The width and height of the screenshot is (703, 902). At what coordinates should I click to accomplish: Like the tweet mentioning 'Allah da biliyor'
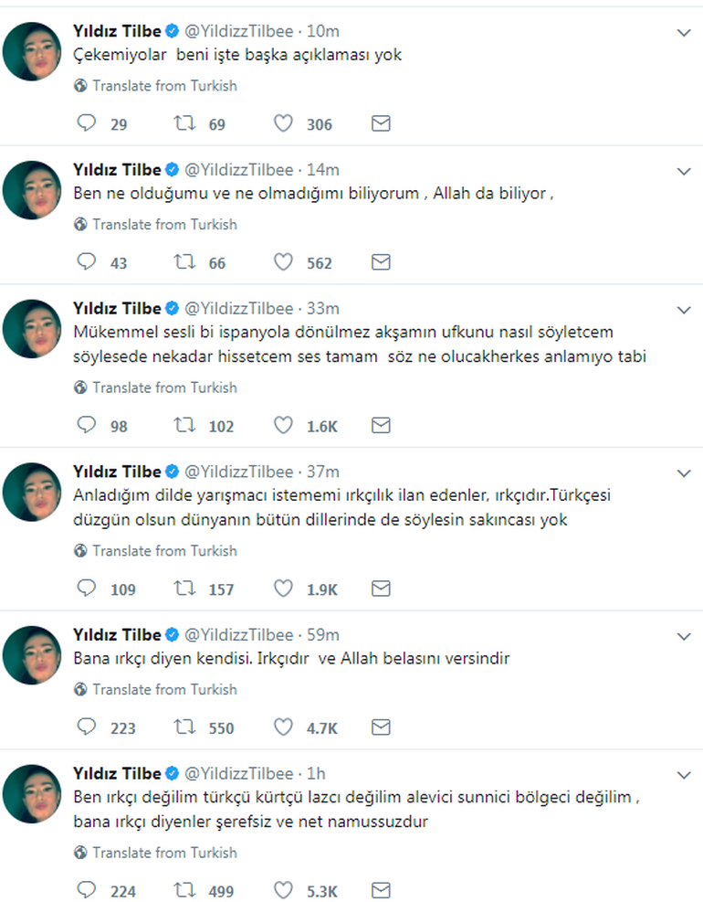[283, 262]
